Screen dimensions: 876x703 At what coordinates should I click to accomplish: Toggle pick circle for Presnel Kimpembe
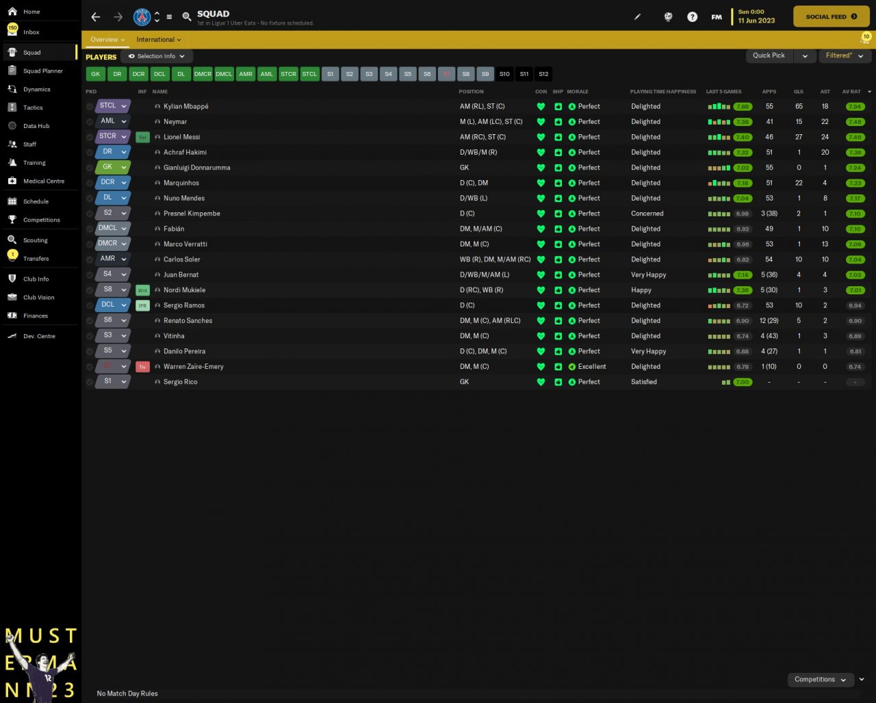coord(90,214)
